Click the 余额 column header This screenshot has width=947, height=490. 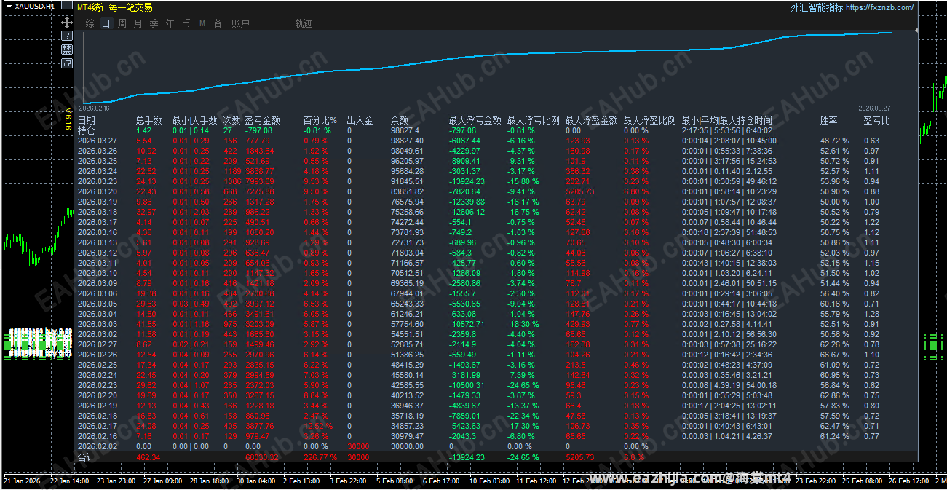[399, 120]
